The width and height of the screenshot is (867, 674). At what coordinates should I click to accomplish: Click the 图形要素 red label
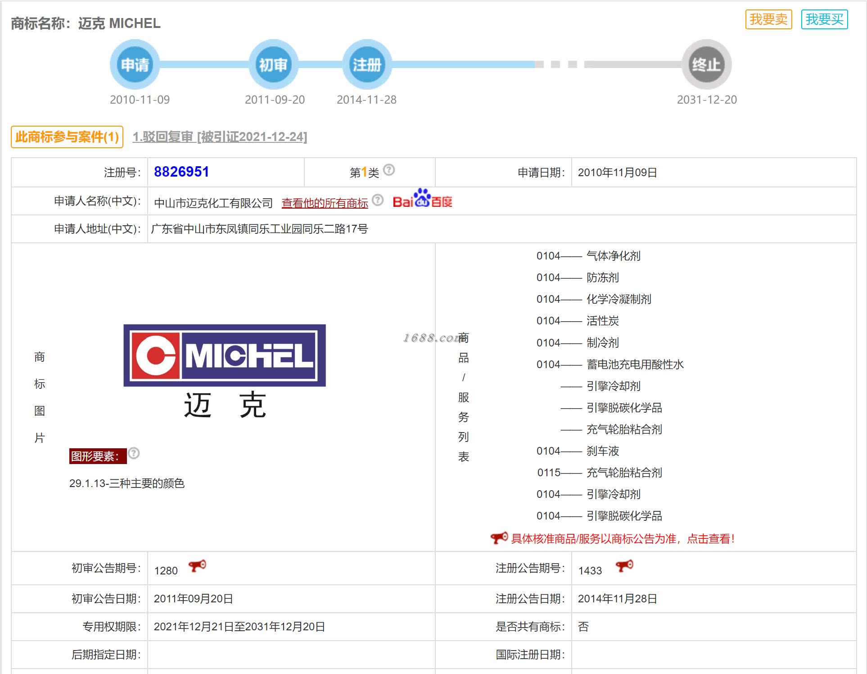pos(97,456)
